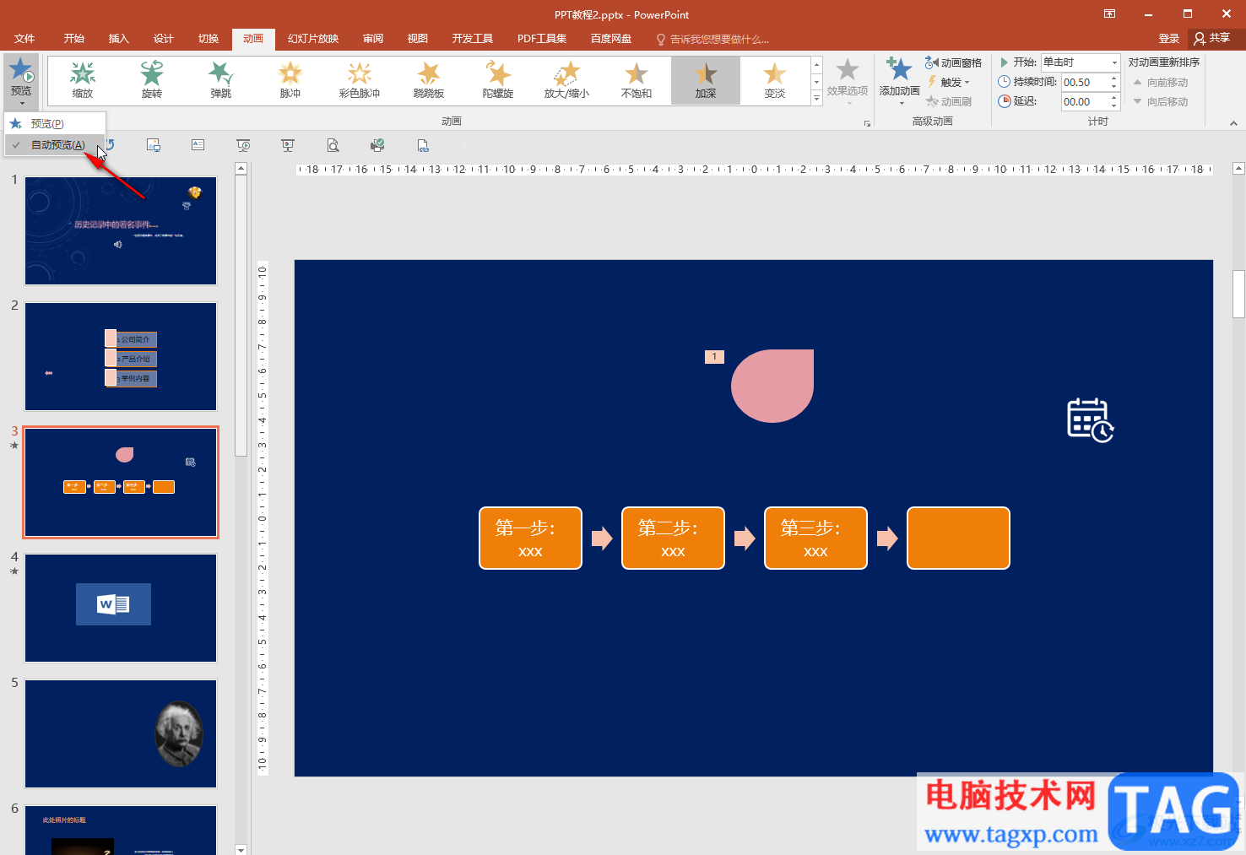Apply the 不饱和 emphasis effect
This screenshot has height=855, width=1246.
(x=637, y=80)
